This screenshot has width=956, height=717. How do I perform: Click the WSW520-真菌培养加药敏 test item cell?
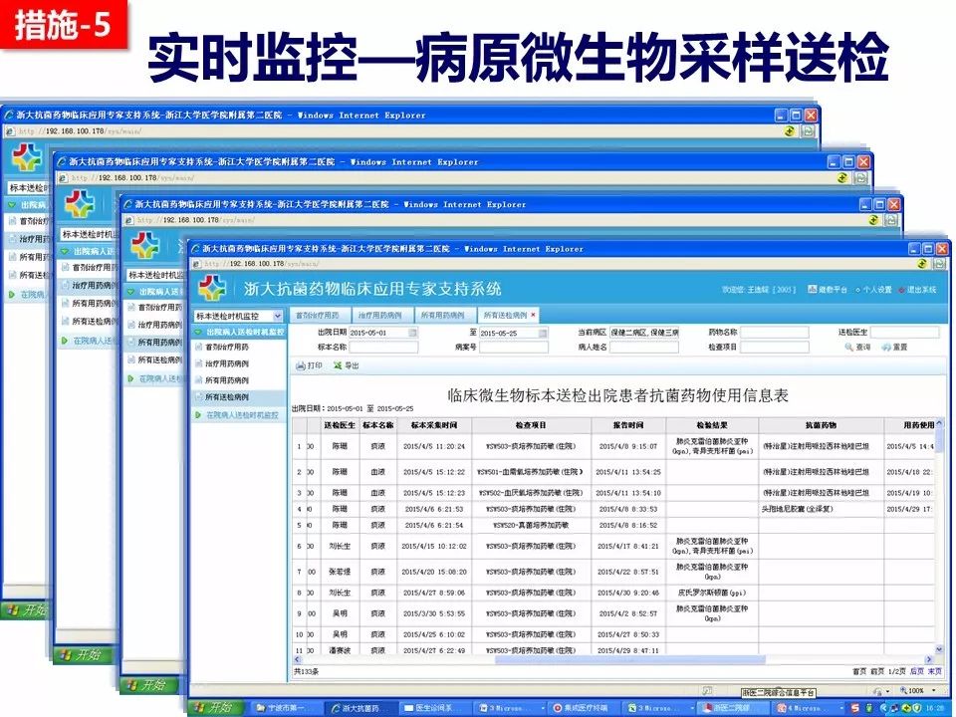click(x=531, y=525)
